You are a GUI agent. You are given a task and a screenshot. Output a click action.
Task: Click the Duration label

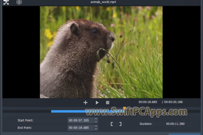click(x=146, y=124)
